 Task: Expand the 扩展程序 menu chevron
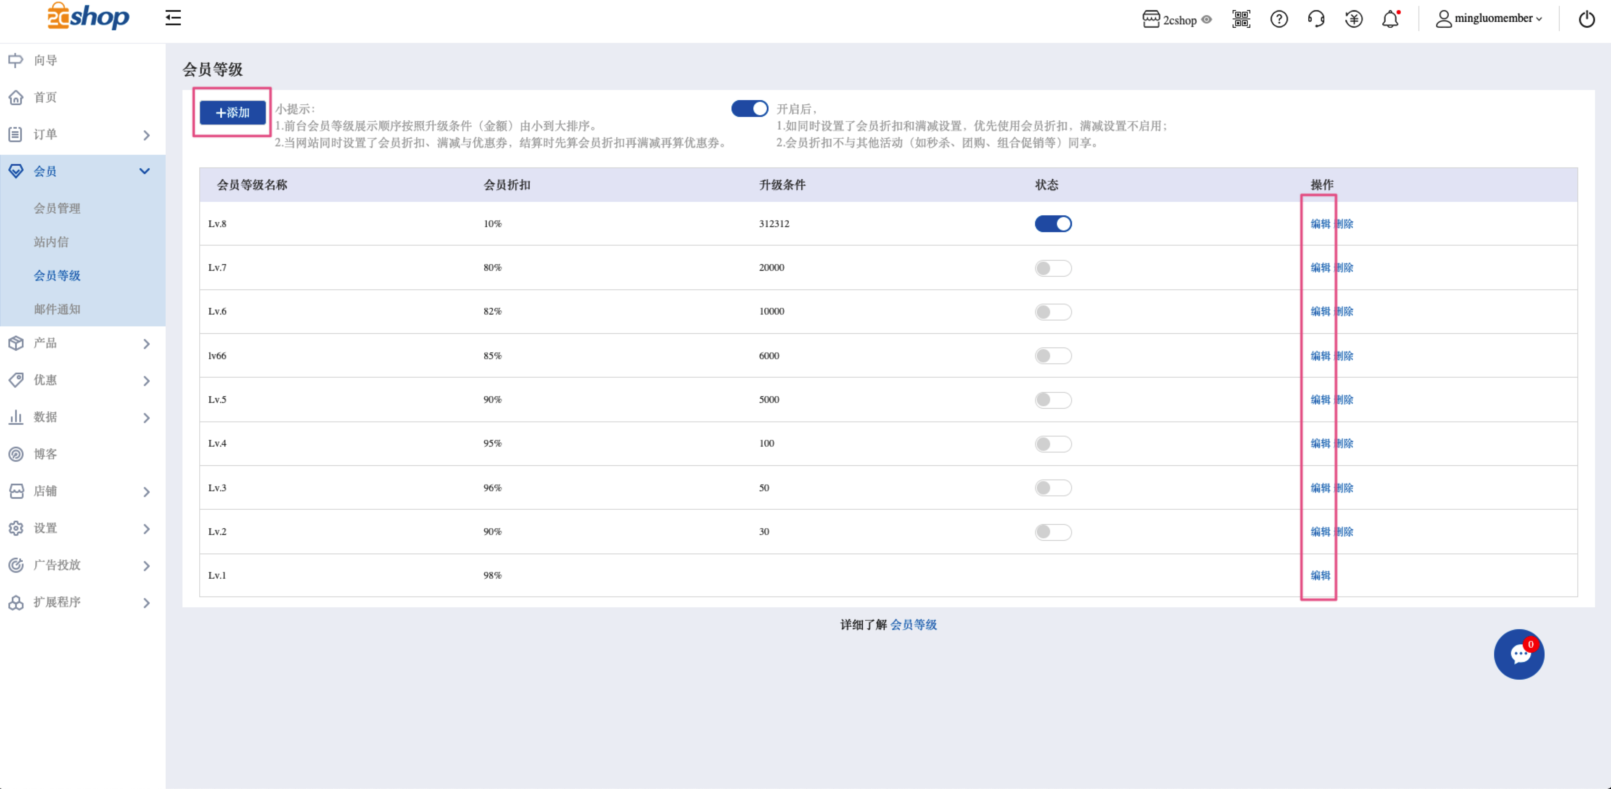click(146, 603)
